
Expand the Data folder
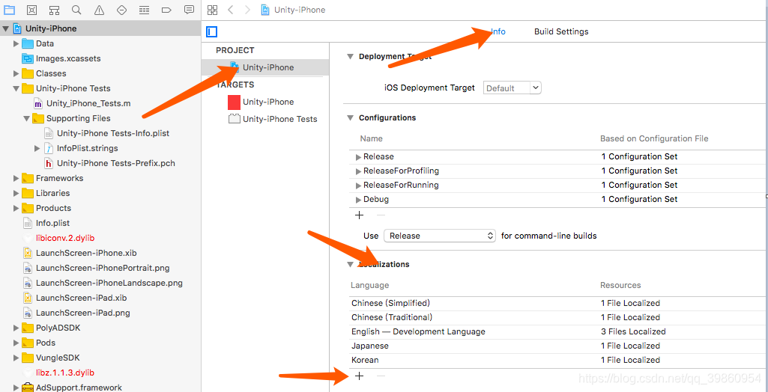point(16,44)
